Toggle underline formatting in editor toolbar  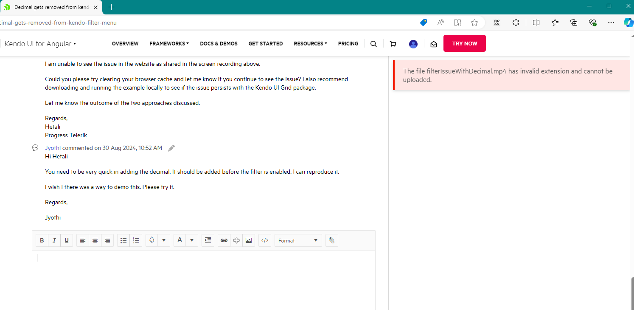coord(67,240)
